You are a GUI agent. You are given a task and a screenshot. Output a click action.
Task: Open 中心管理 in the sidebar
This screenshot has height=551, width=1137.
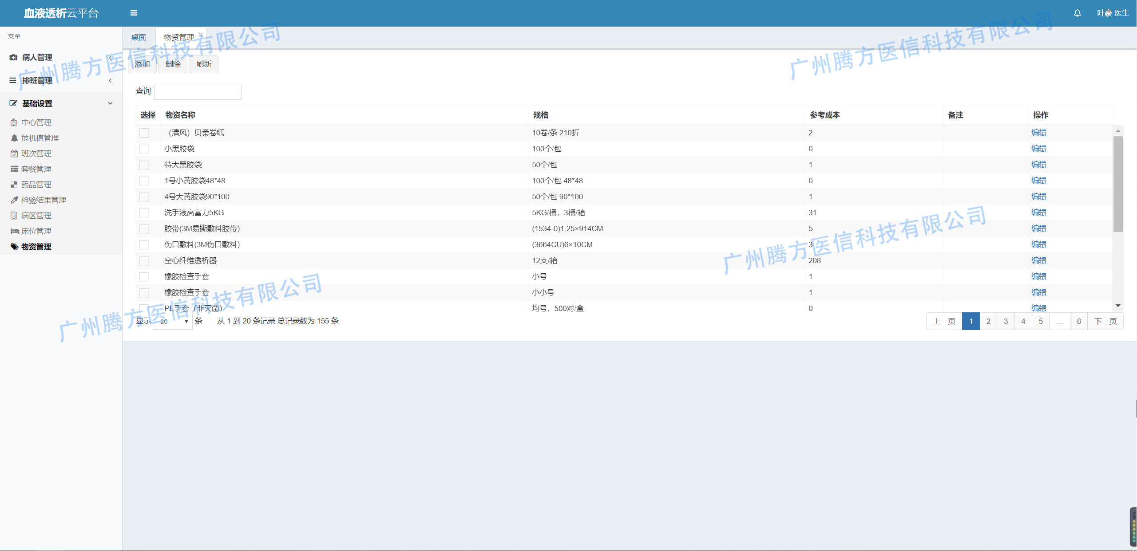(x=36, y=122)
